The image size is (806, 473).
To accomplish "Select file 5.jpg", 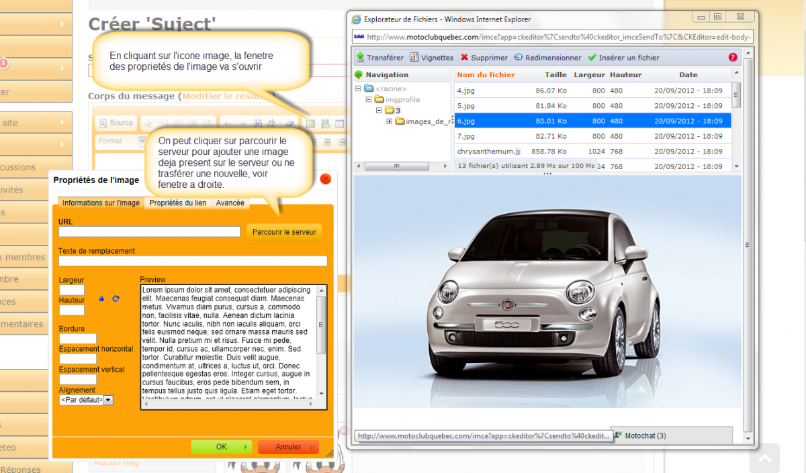I will pyautogui.click(x=593, y=105).
